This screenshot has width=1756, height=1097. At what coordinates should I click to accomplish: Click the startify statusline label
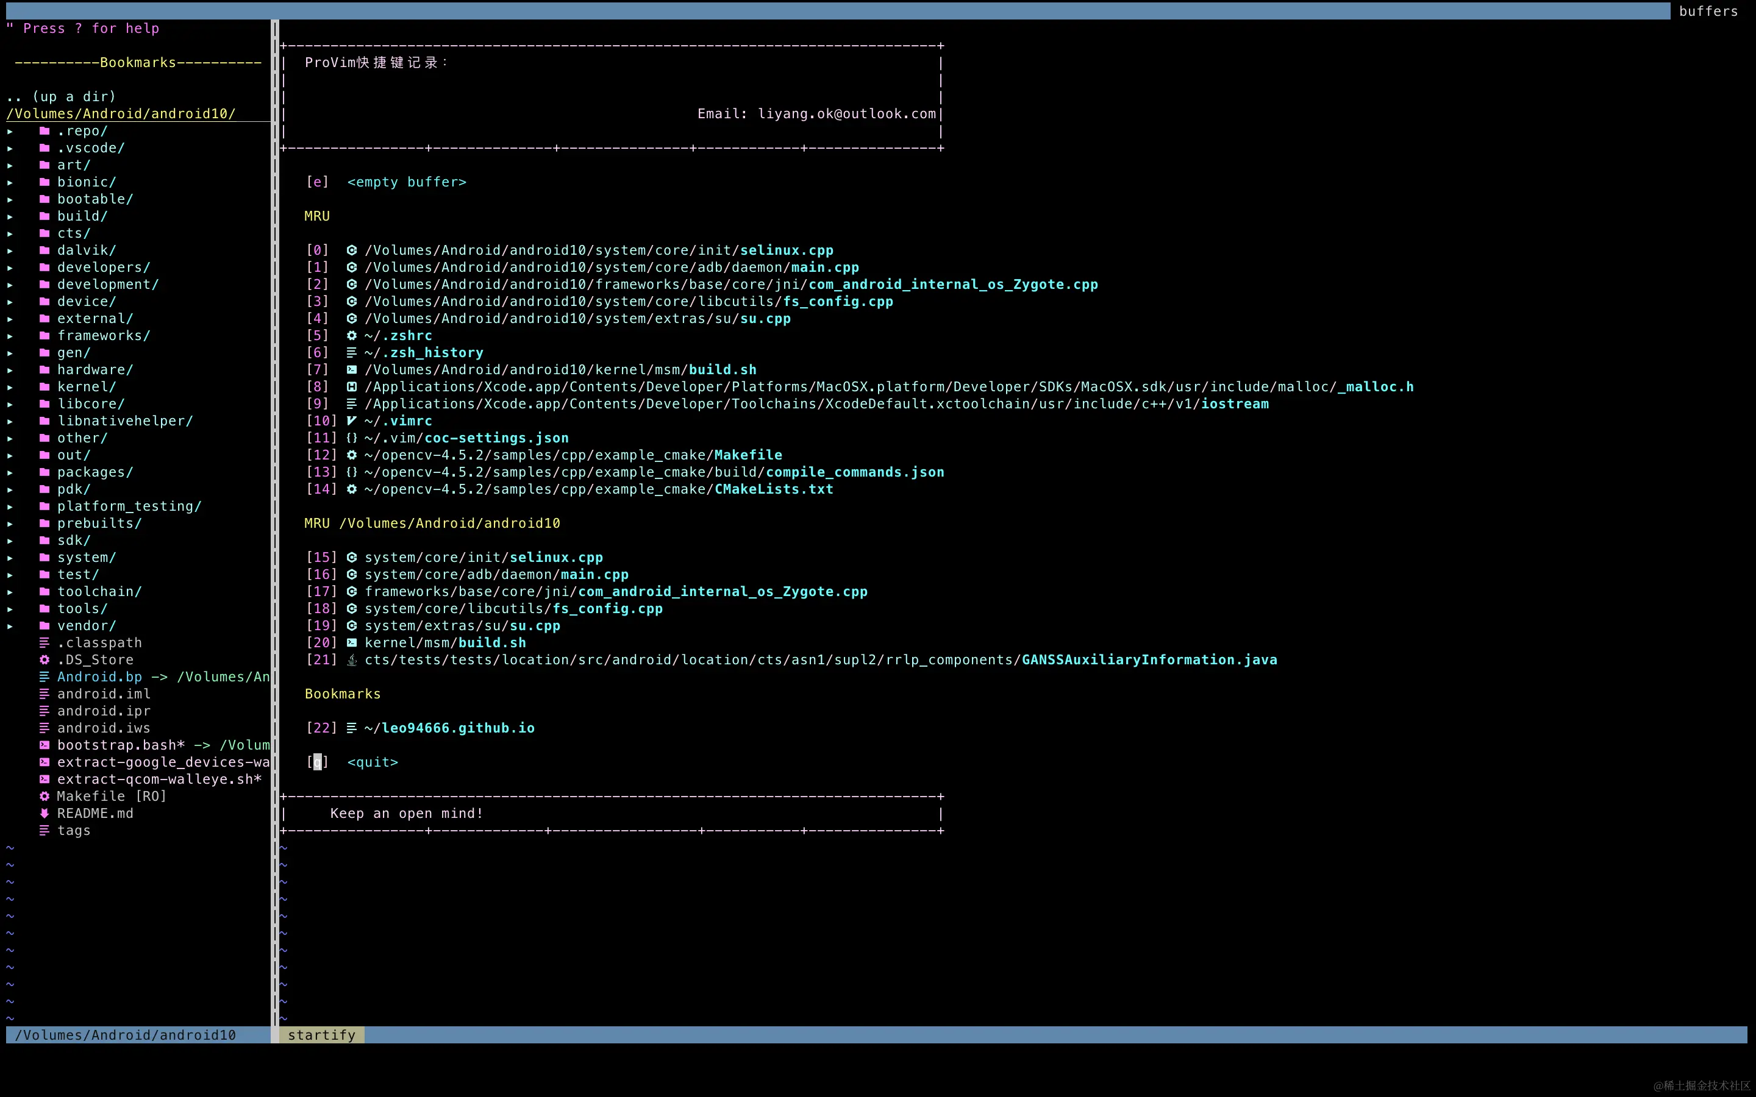coord(321,1035)
